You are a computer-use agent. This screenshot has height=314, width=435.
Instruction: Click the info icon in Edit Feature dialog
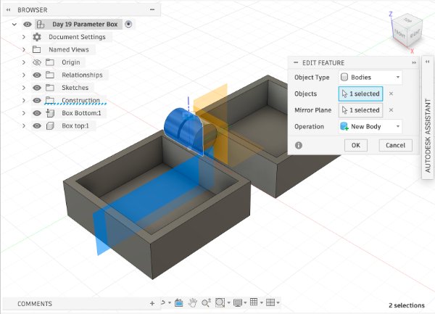point(299,145)
